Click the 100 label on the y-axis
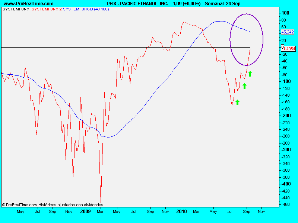 (x=285, y=13)
